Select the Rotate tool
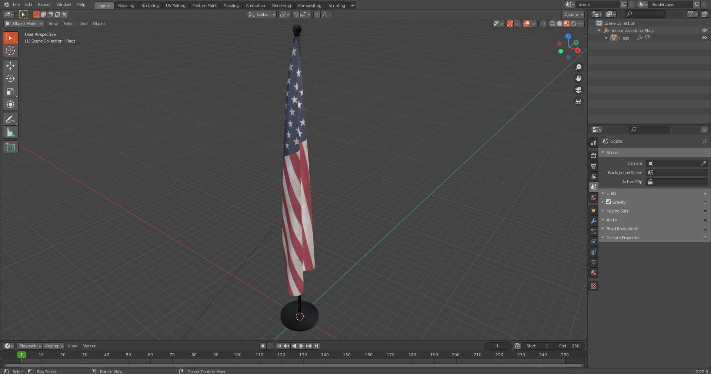 10,79
